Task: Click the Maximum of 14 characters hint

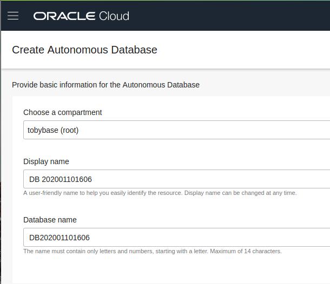Action: [x=246, y=251]
